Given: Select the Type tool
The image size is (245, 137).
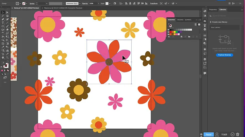Looking at the screenshot, I should pos(3,23).
